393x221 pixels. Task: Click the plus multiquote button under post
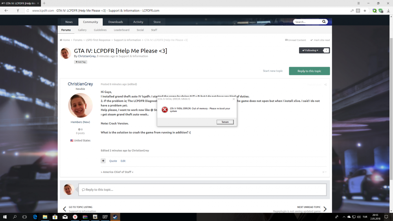[x=103, y=161]
